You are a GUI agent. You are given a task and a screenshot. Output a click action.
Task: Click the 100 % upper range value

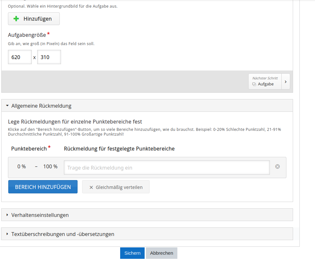pos(51,166)
